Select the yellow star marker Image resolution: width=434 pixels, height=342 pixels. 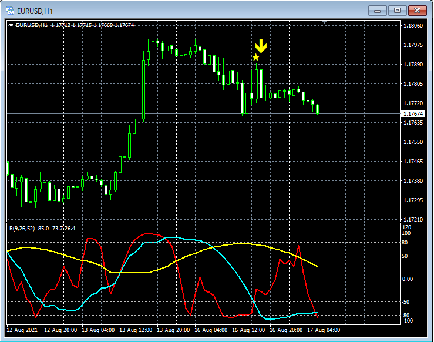coord(255,58)
